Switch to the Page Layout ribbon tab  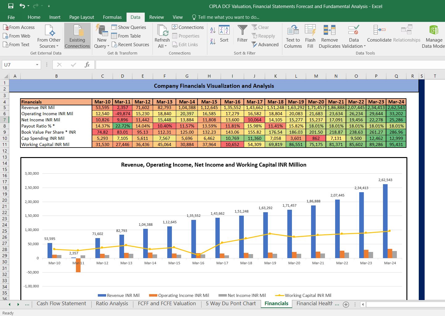82,17
